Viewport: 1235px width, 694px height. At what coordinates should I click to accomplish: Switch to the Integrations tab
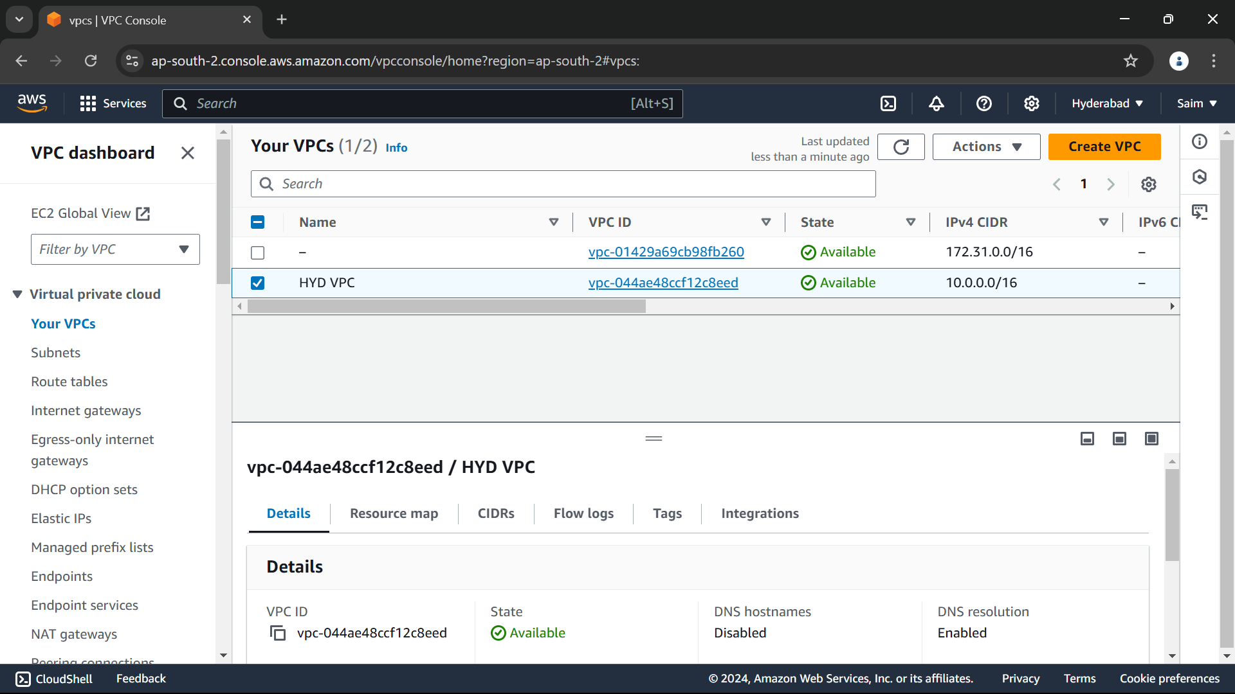pyautogui.click(x=760, y=513)
